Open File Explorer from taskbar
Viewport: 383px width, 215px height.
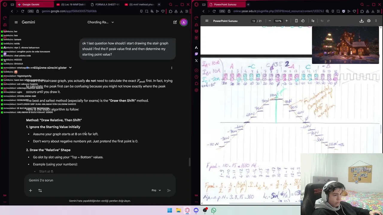[x=178, y=210]
